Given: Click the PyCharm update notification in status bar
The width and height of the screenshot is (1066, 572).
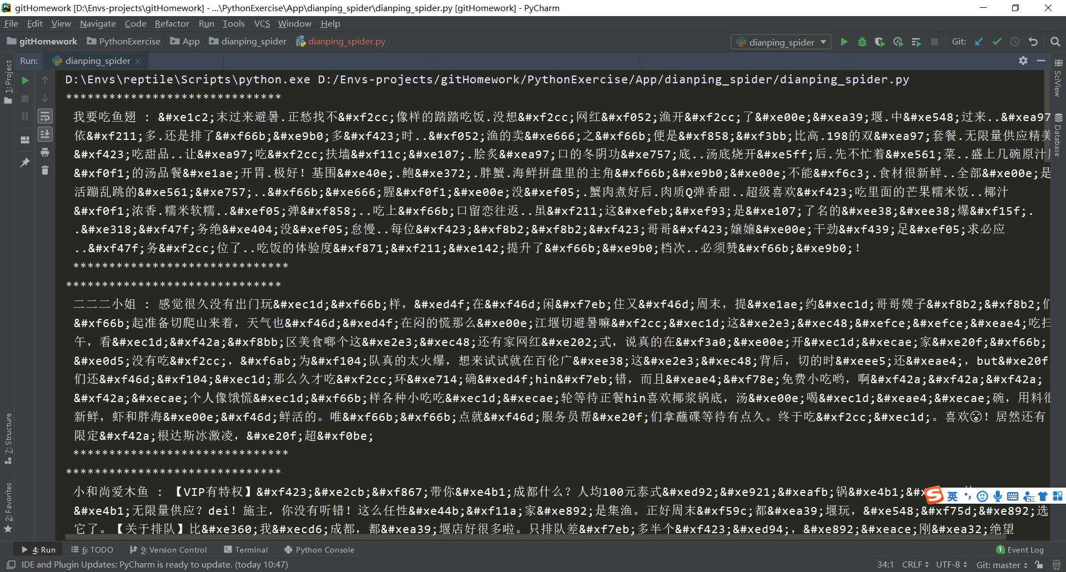Looking at the screenshot, I should 154,565.
